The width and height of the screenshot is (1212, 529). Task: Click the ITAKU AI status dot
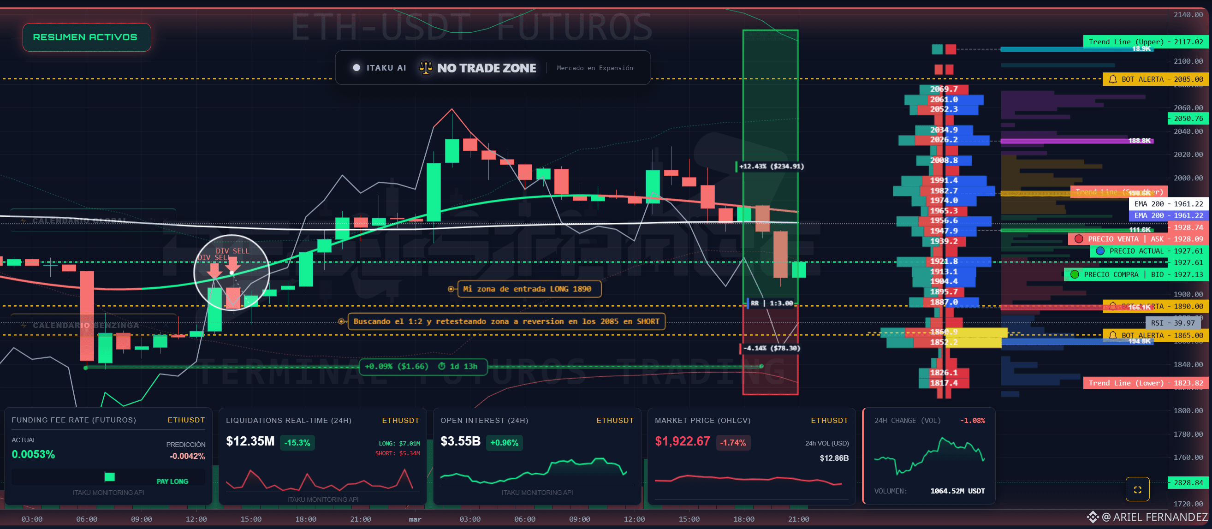tap(356, 68)
